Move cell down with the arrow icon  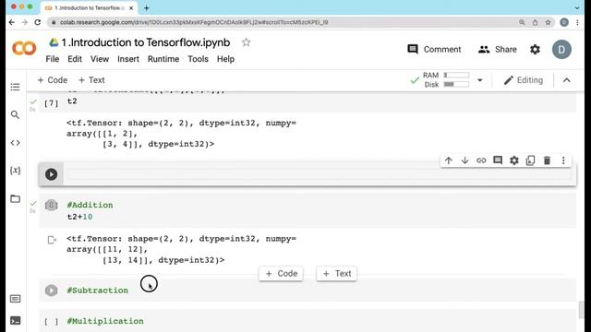(464, 160)
